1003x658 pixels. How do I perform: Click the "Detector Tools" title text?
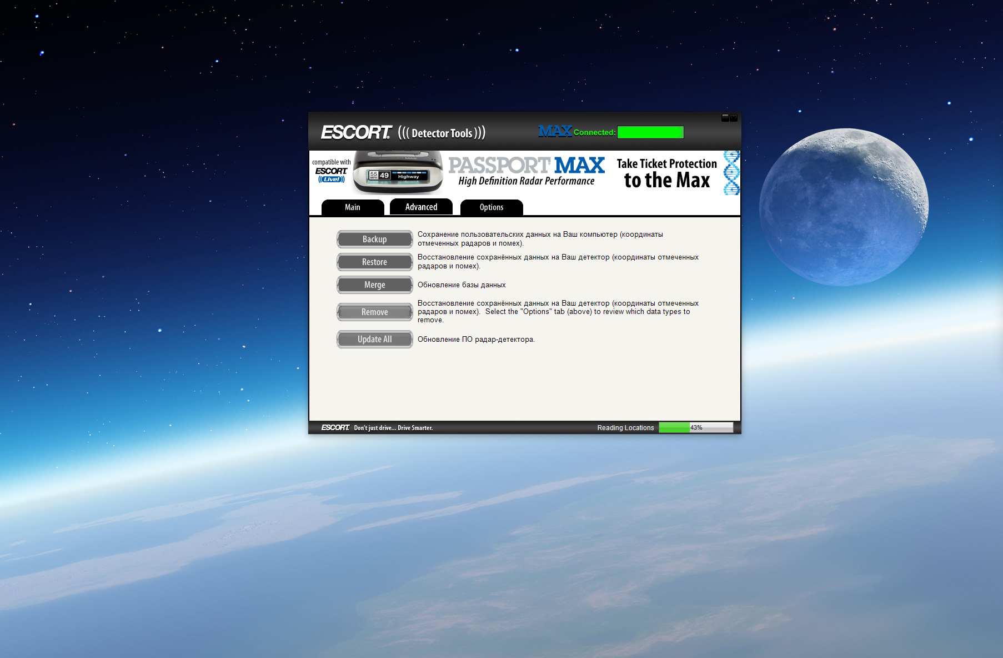[442, 133]
